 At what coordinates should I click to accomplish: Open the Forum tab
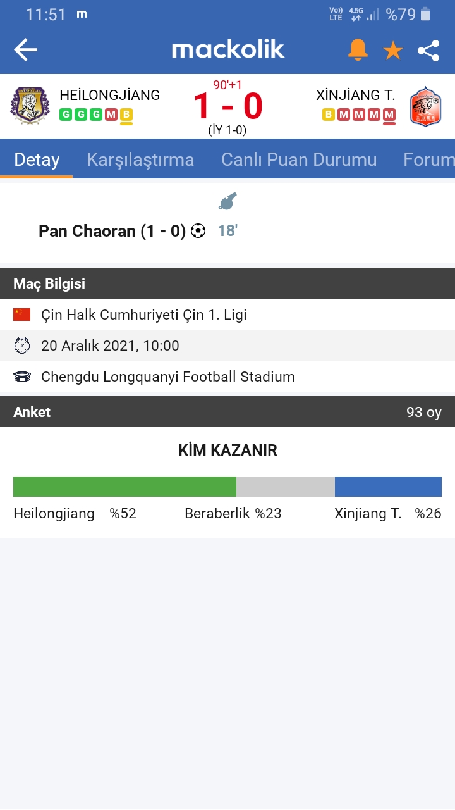pyautogui.click(x=429, y=159)
